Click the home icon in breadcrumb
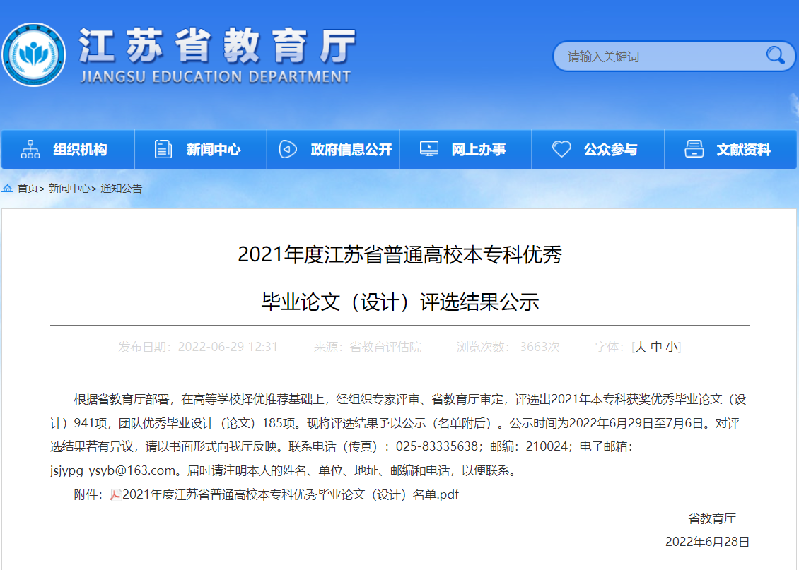Screen dimensions: 799x570 pyautogui.click(x=8, y=189)
